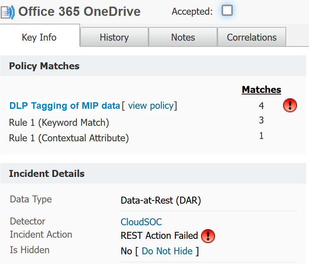Click the Office 365 OneDrive title
The image size is (309, 264).
[79, 12]
